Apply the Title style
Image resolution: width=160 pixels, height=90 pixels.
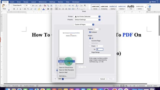pyautogui.click(x=131, y=7)
